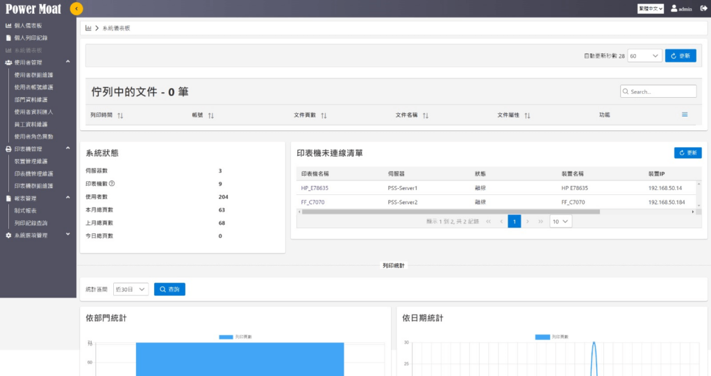The width and height of the screenshot is (711, 376).
Task: Collapse the 印表機管理 menu section
Action: pyautogui.click(x=68, y=148)
